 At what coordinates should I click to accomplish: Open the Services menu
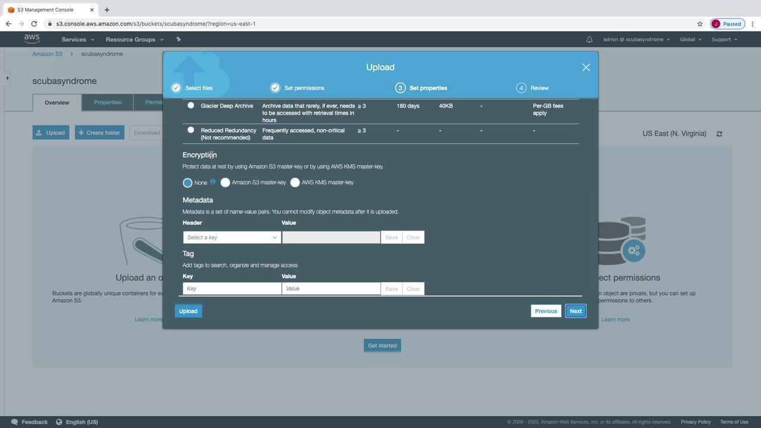click(77, 39)
